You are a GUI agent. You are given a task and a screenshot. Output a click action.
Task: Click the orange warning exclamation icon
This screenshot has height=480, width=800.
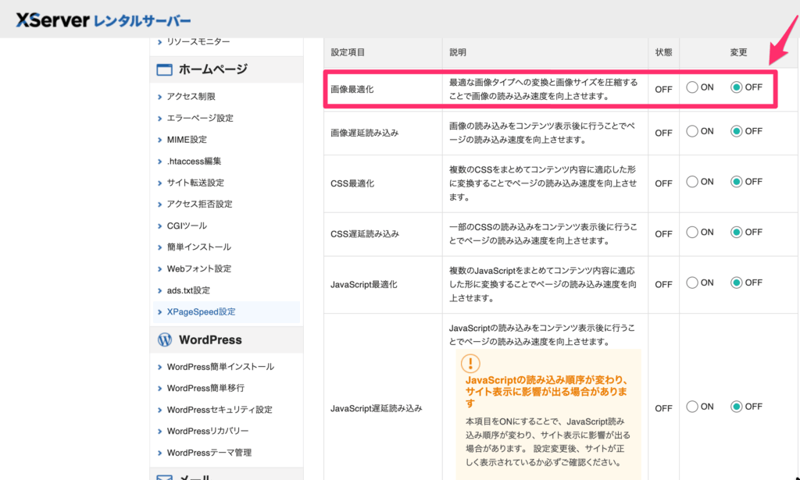point(470,363)
